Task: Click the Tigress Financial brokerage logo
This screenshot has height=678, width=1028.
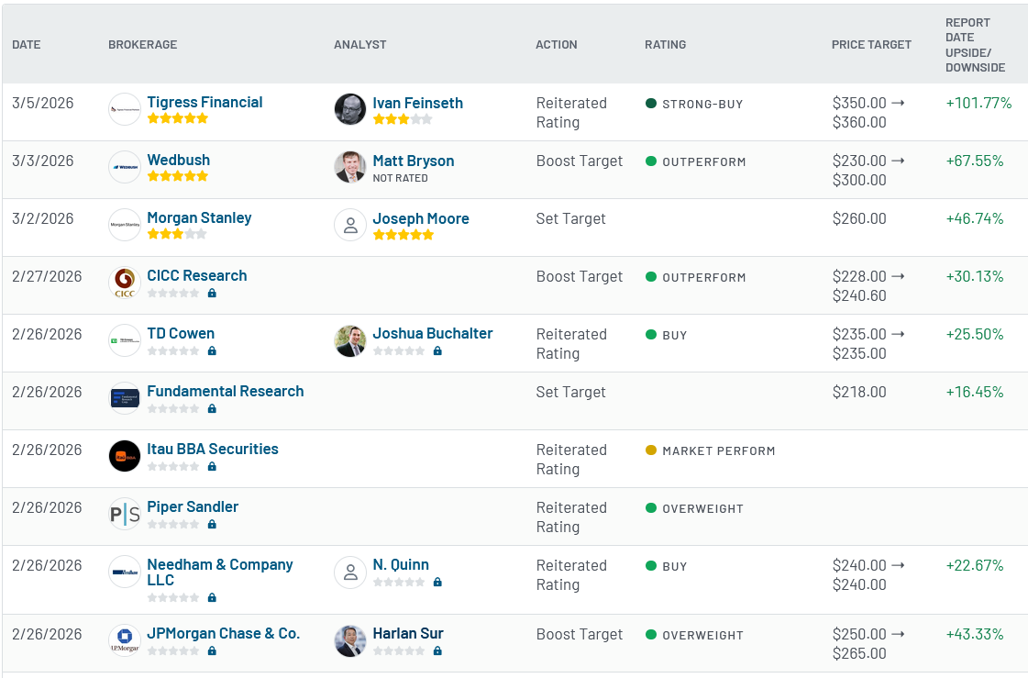Action: [125, 109]
